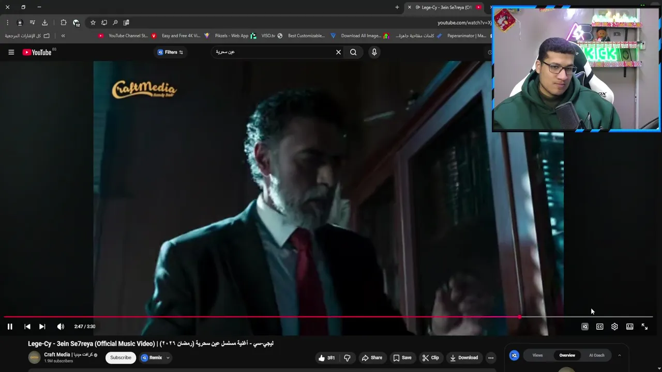The width and height of the screenshot is (662, 372).
Task: Click vidIQ logo in side panel
Action: 514,355
